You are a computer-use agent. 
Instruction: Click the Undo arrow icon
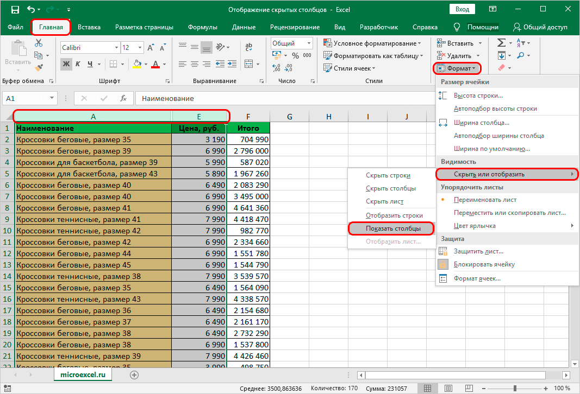(31, 10)
